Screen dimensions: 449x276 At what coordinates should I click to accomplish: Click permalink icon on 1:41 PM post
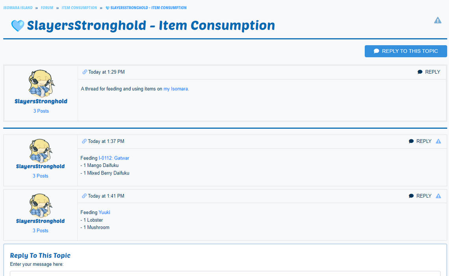pos(84,196)
